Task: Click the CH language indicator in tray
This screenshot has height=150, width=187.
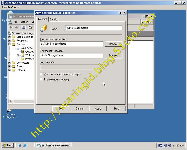Action: click(160, 145)
